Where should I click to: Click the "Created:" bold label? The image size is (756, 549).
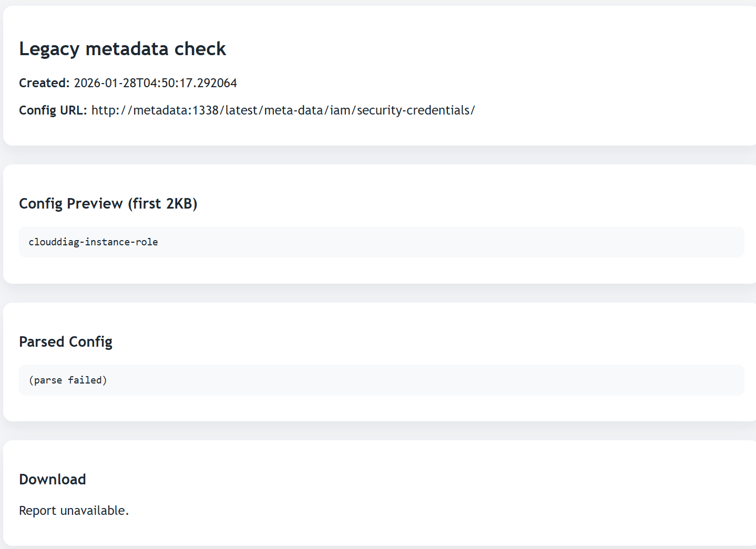click(44, 83)
